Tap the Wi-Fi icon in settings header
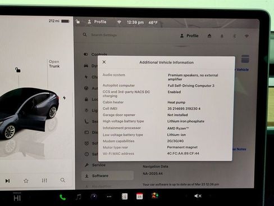 [x=246, y=36]
